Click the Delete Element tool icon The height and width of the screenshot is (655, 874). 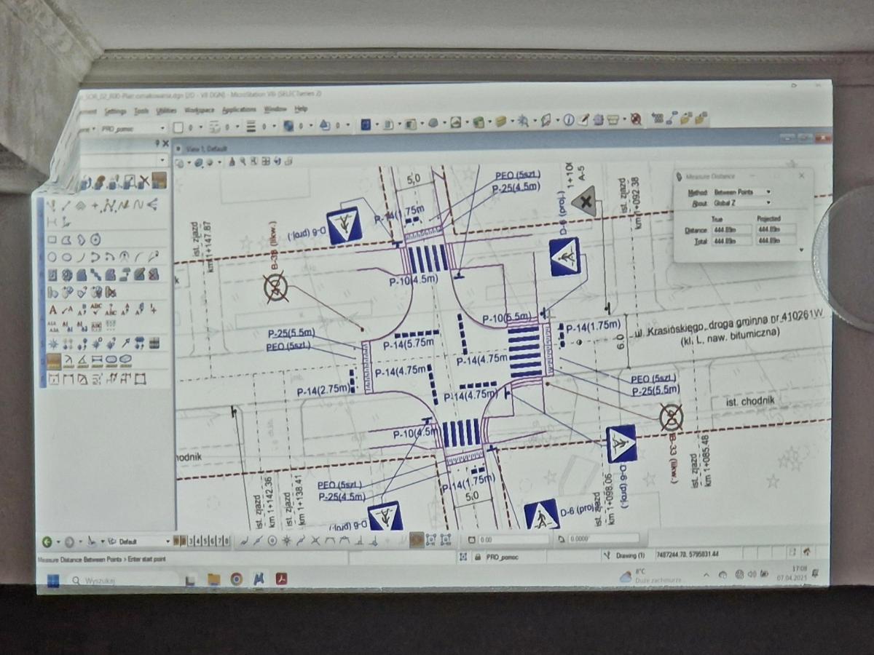pos(144,181)
